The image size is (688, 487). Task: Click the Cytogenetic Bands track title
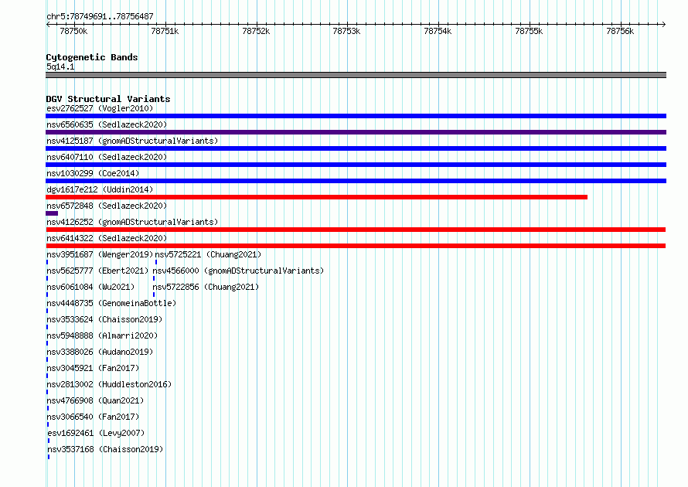point(92,57)
